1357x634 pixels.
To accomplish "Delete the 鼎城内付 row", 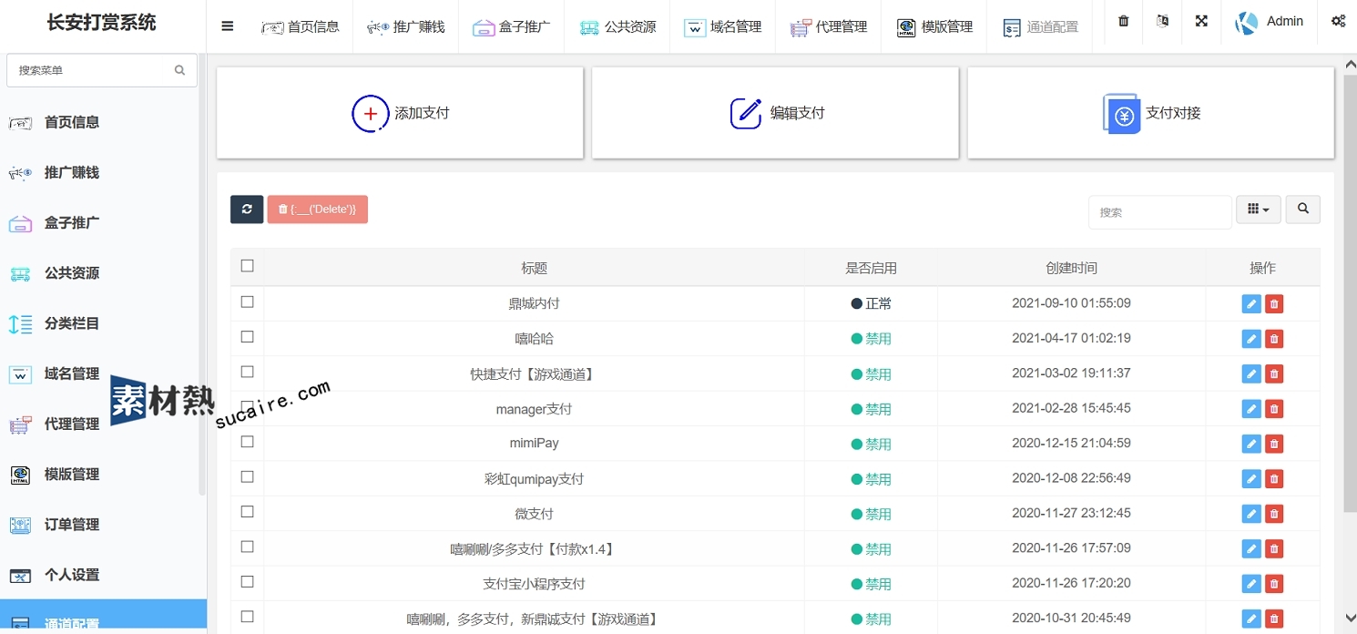I will pyautogui.click(x=1274, y=303).
